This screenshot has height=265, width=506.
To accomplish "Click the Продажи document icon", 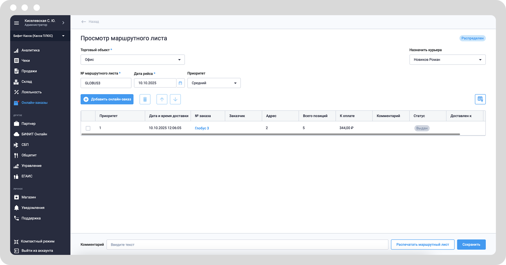I will (16, 71).
